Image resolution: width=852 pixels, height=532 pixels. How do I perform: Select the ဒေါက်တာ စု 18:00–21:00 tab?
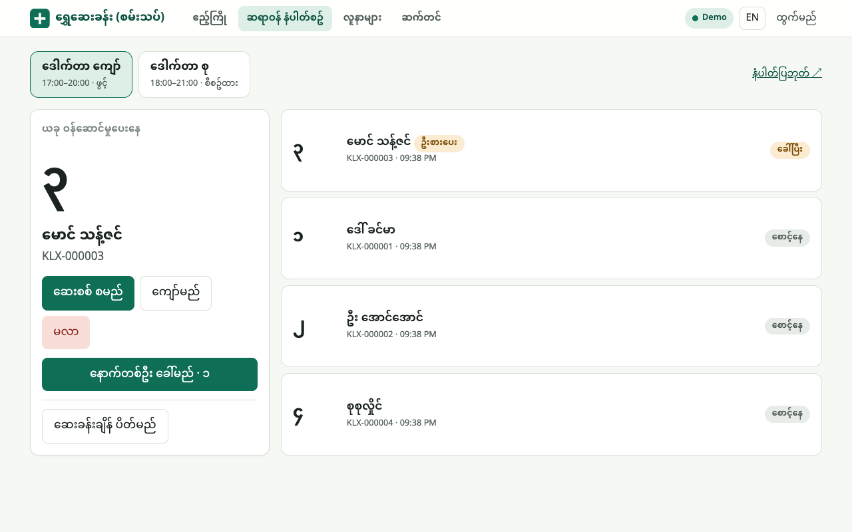194,74
